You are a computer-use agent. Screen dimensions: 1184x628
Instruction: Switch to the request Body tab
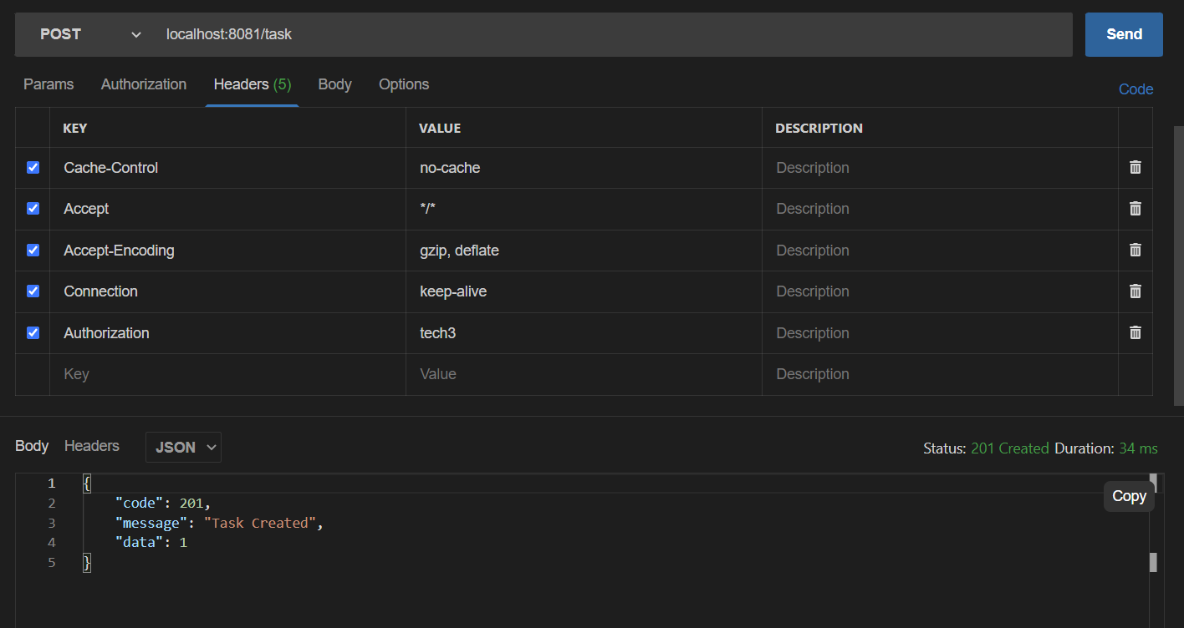coord(334,84)
